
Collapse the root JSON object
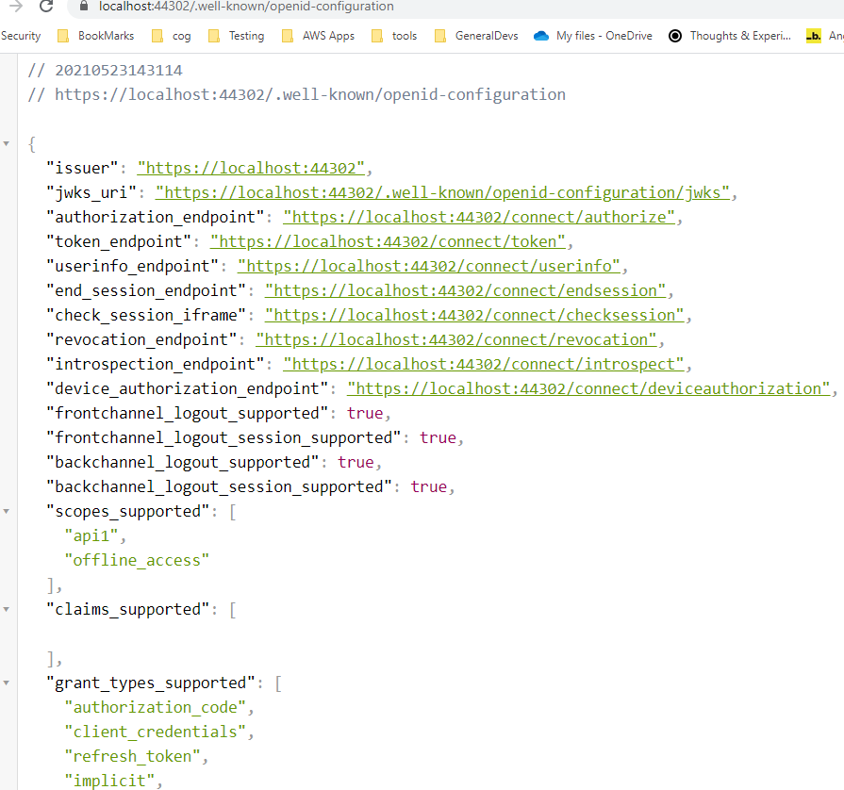(8, 143)
